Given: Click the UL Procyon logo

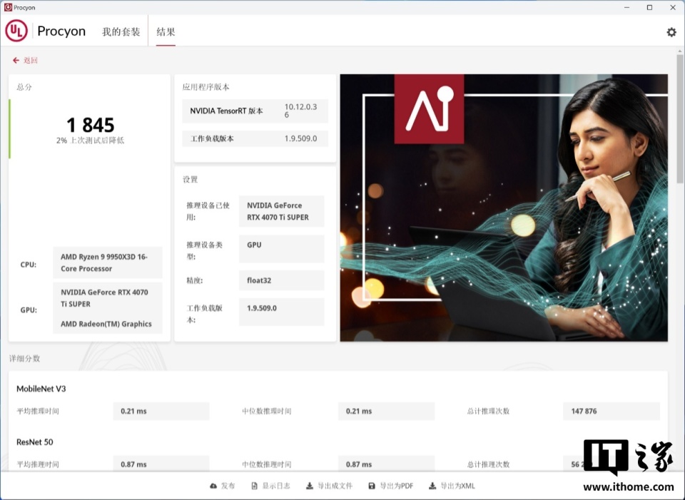Looking at the screenshot, I should coord(16,31).
